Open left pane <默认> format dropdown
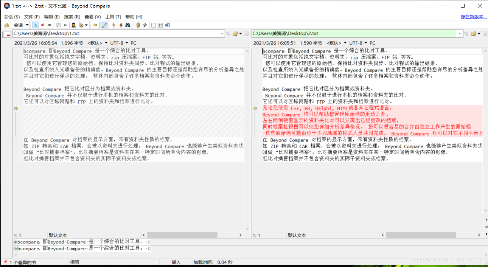The width and height of the screenshot is (488, 267). pos(98,43)
